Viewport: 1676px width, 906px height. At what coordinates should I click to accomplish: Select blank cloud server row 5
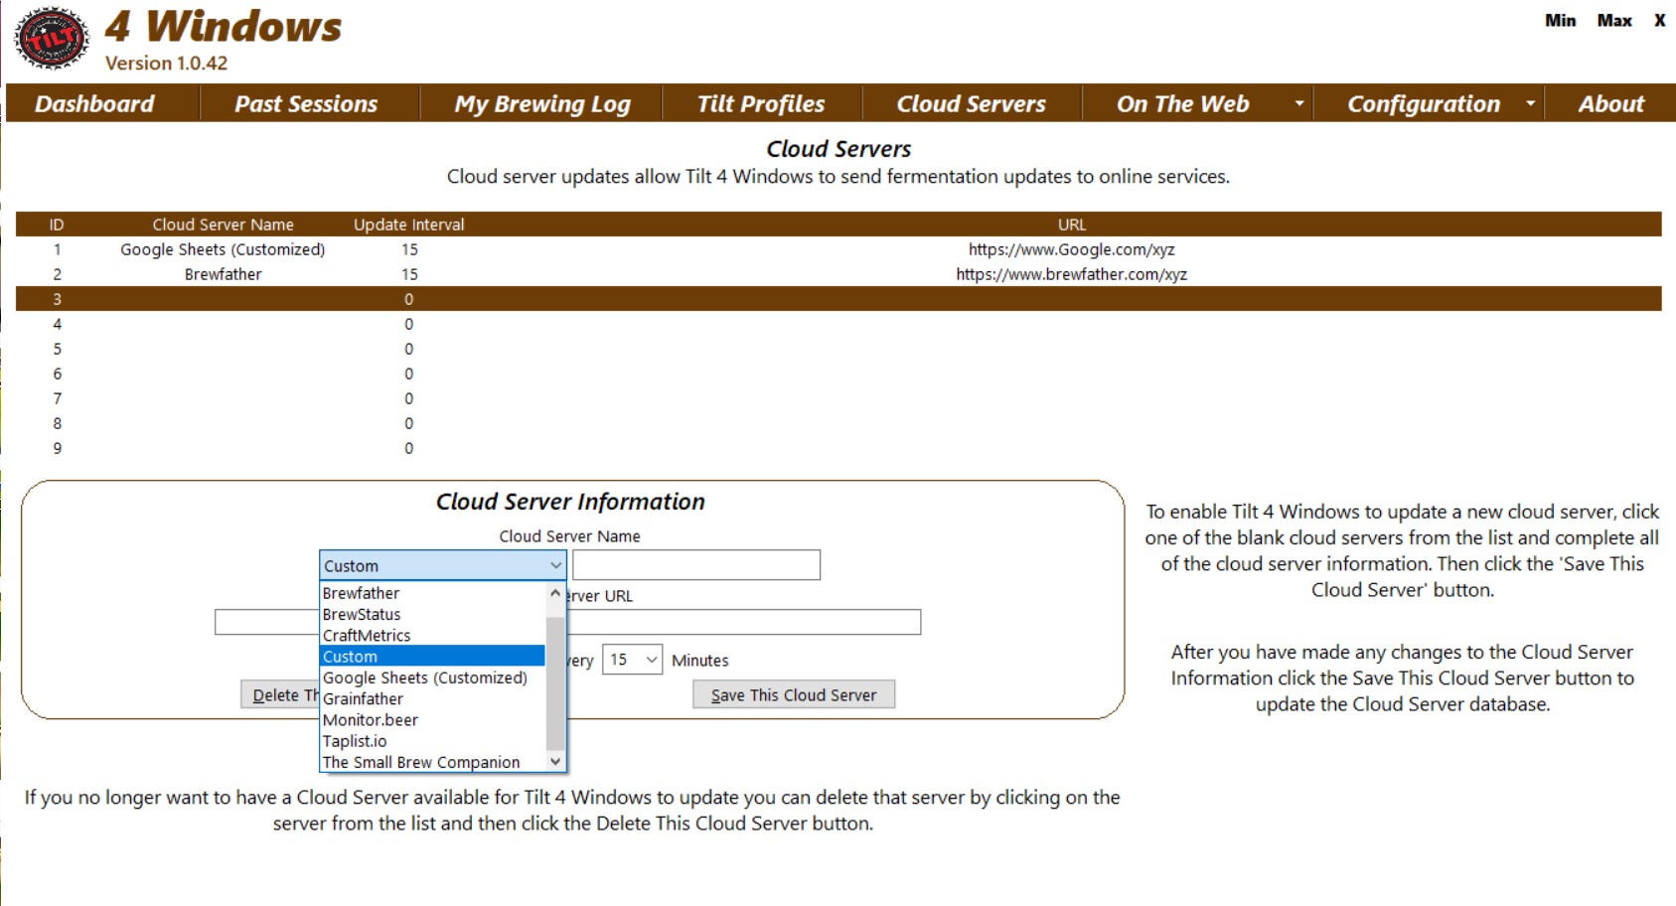pos(838,349)
